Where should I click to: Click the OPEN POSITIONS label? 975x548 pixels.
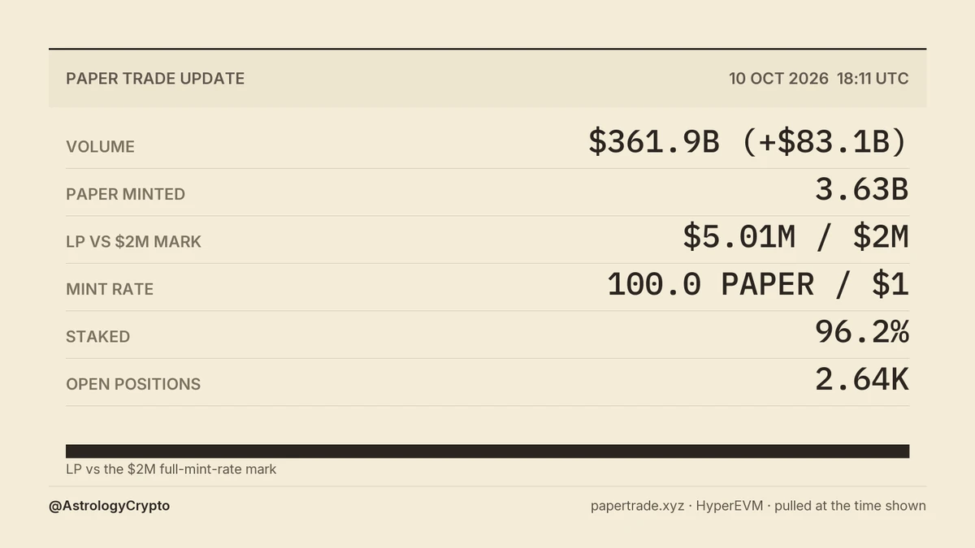tap(133, 384)
